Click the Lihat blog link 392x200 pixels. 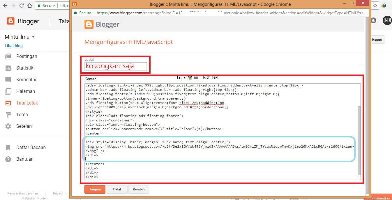[14, 46]
